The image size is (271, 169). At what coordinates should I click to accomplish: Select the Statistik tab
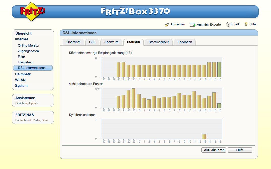pos(133,42)
